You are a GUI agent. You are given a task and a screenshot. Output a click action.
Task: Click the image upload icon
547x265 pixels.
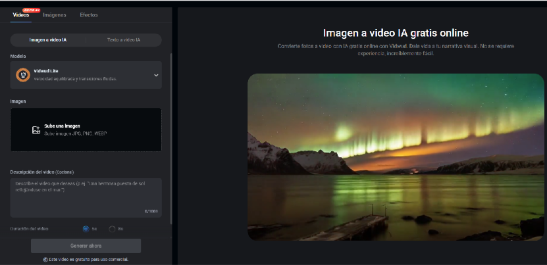[36, 130]
